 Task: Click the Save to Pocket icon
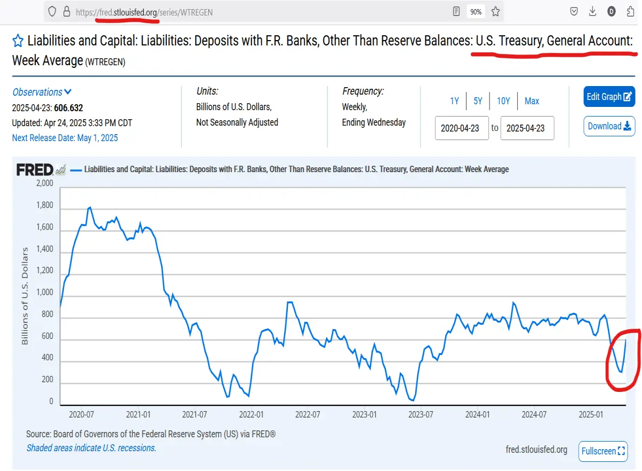(x=574, y=11)
